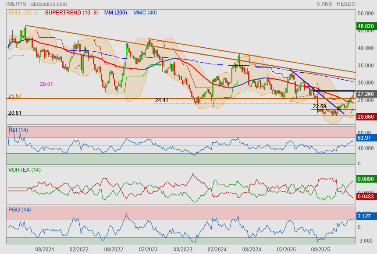Click the MM (200) moving average label
This screenshot has height=254, width=377.
tap(115, 13)
